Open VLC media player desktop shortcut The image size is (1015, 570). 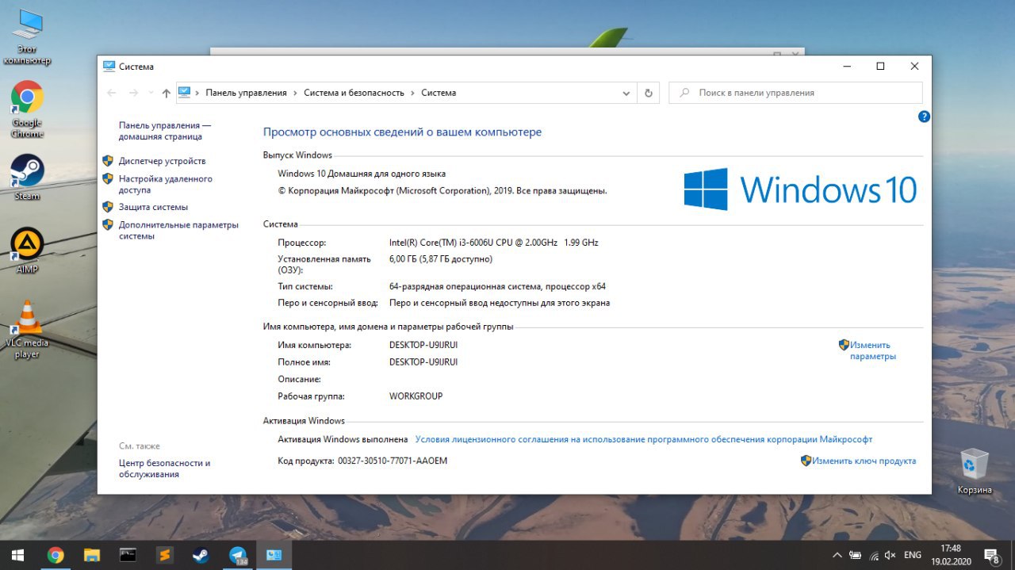coord(27,329)
